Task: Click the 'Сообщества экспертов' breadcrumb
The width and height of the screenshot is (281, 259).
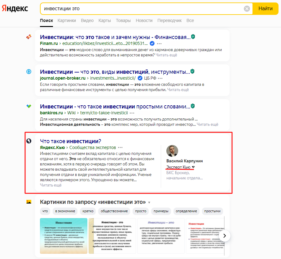Action: 93,147
